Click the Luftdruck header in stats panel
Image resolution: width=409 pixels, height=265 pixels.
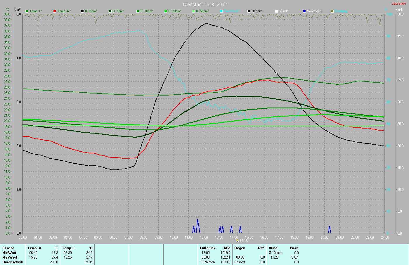tap(208, 248)
